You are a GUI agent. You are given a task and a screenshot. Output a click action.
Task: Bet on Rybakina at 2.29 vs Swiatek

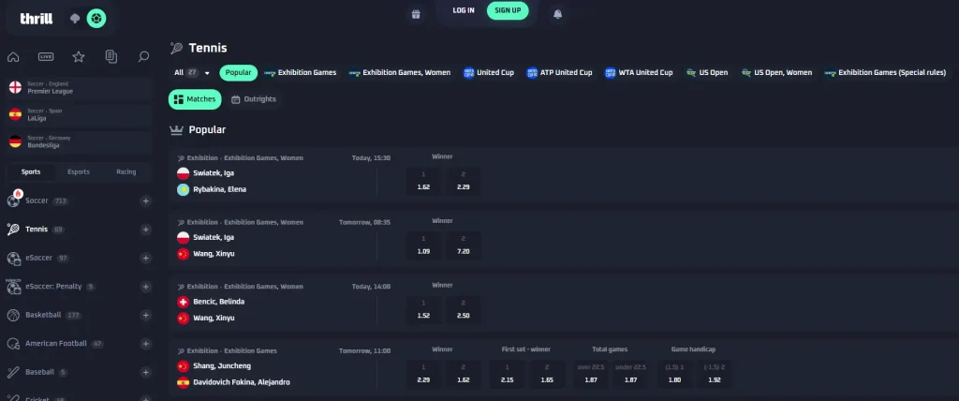pos(463,181)
